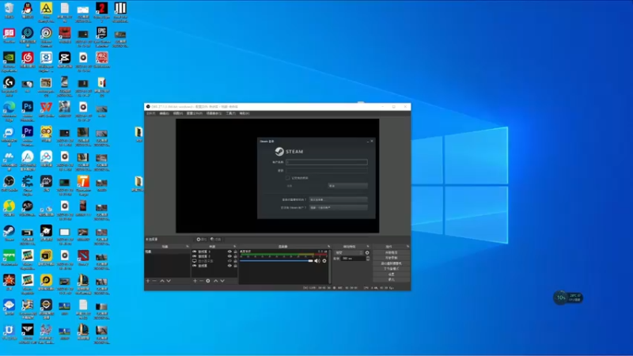Open Microsoft Edge desktop shortcut
The width and height of the screenshot is (633, 356).
9,111
